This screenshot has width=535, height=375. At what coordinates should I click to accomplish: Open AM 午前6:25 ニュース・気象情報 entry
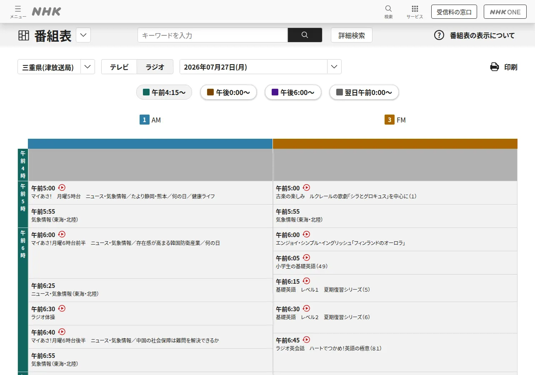[x=150, y=290]
